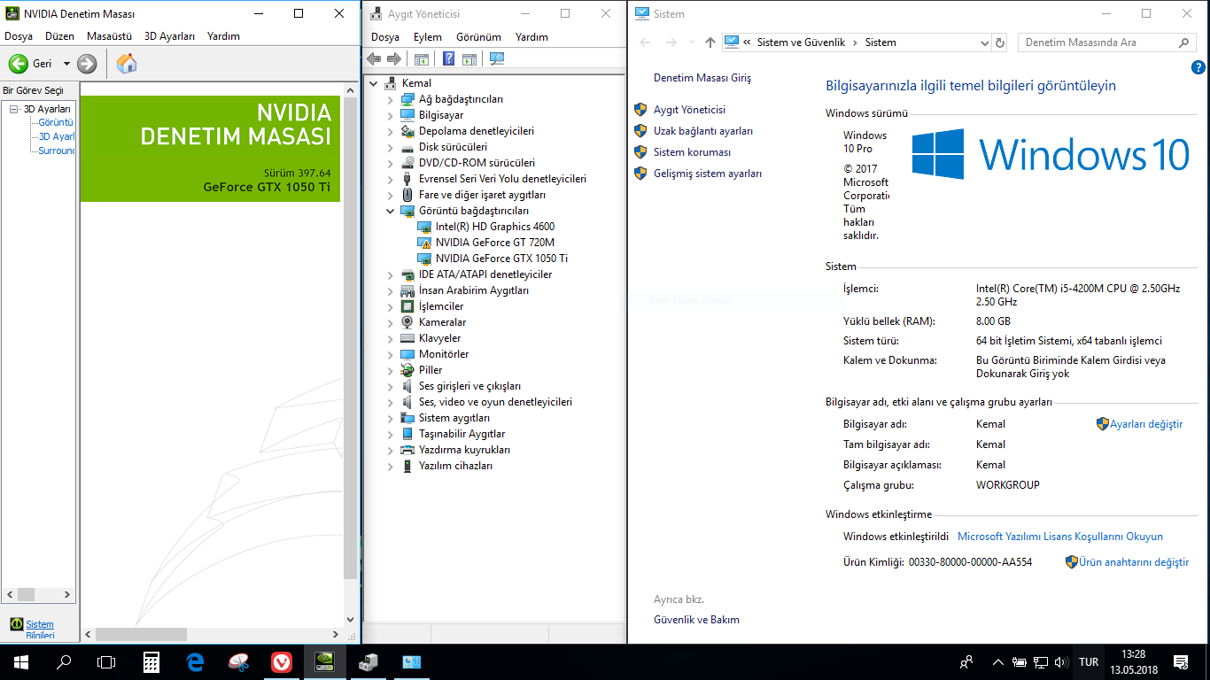Click the green Geri back arrow icon
This screenshot has height=680, width=1210.
pyautogui.click(x=19, y=64)
